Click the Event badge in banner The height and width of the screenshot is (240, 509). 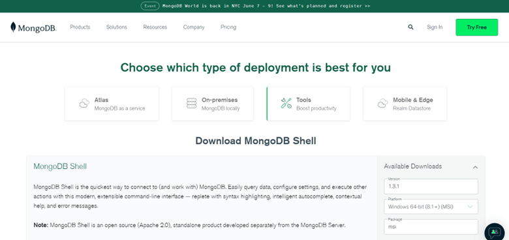150,6
